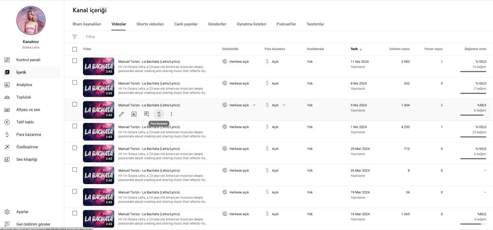Open video title link in 11 Nis 2024 row

(149, 61)
